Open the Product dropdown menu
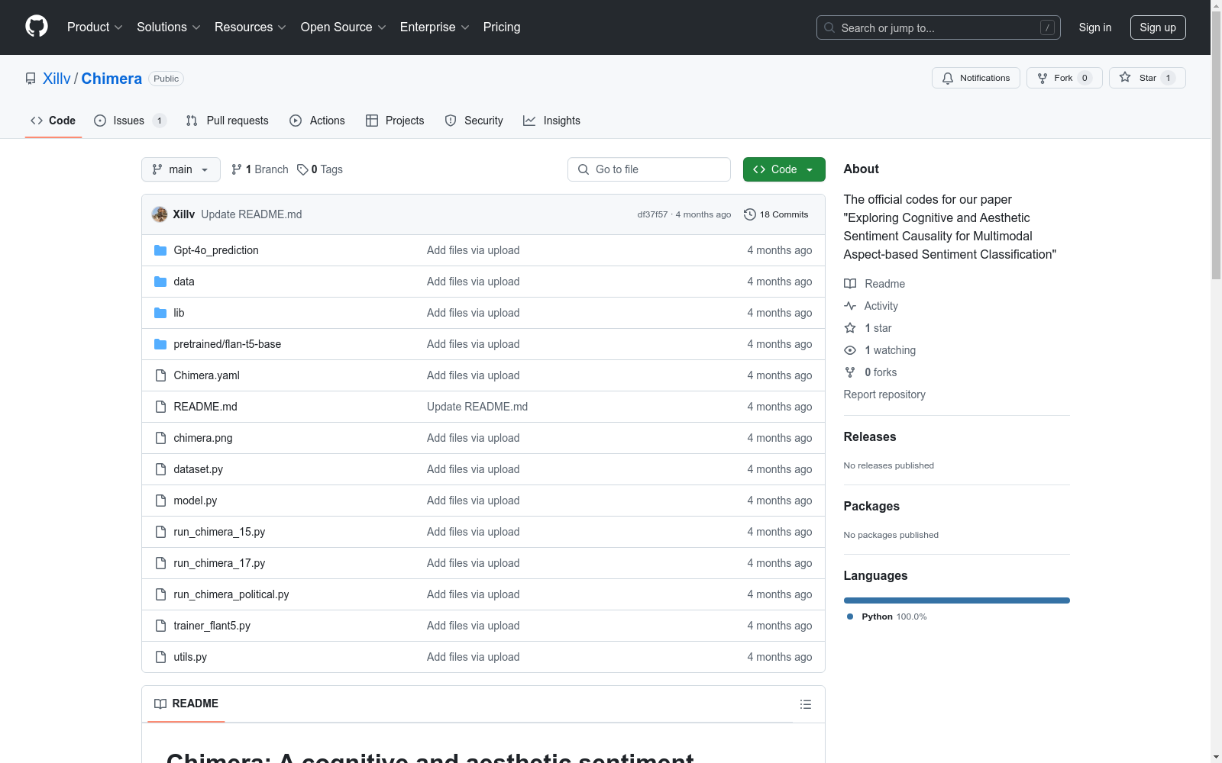Image resolution: width=1222 pixels, height=763 pixels. pos(95,27)
